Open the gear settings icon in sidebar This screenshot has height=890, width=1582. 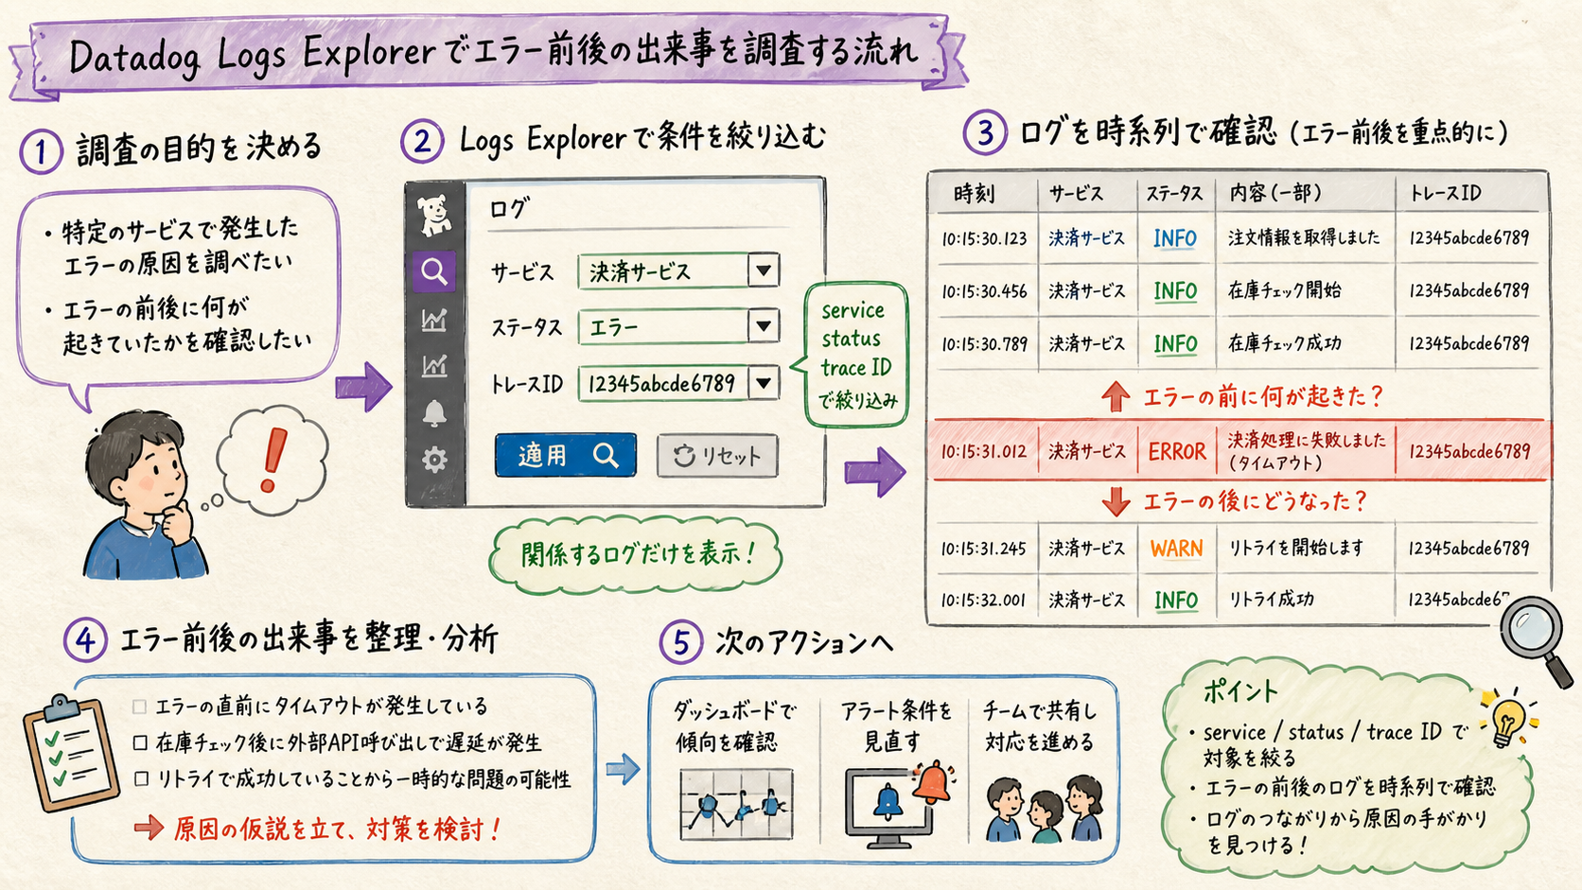[x=434, y=461]
